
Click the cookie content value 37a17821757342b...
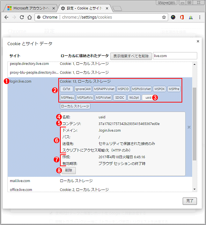coord(129,124)
